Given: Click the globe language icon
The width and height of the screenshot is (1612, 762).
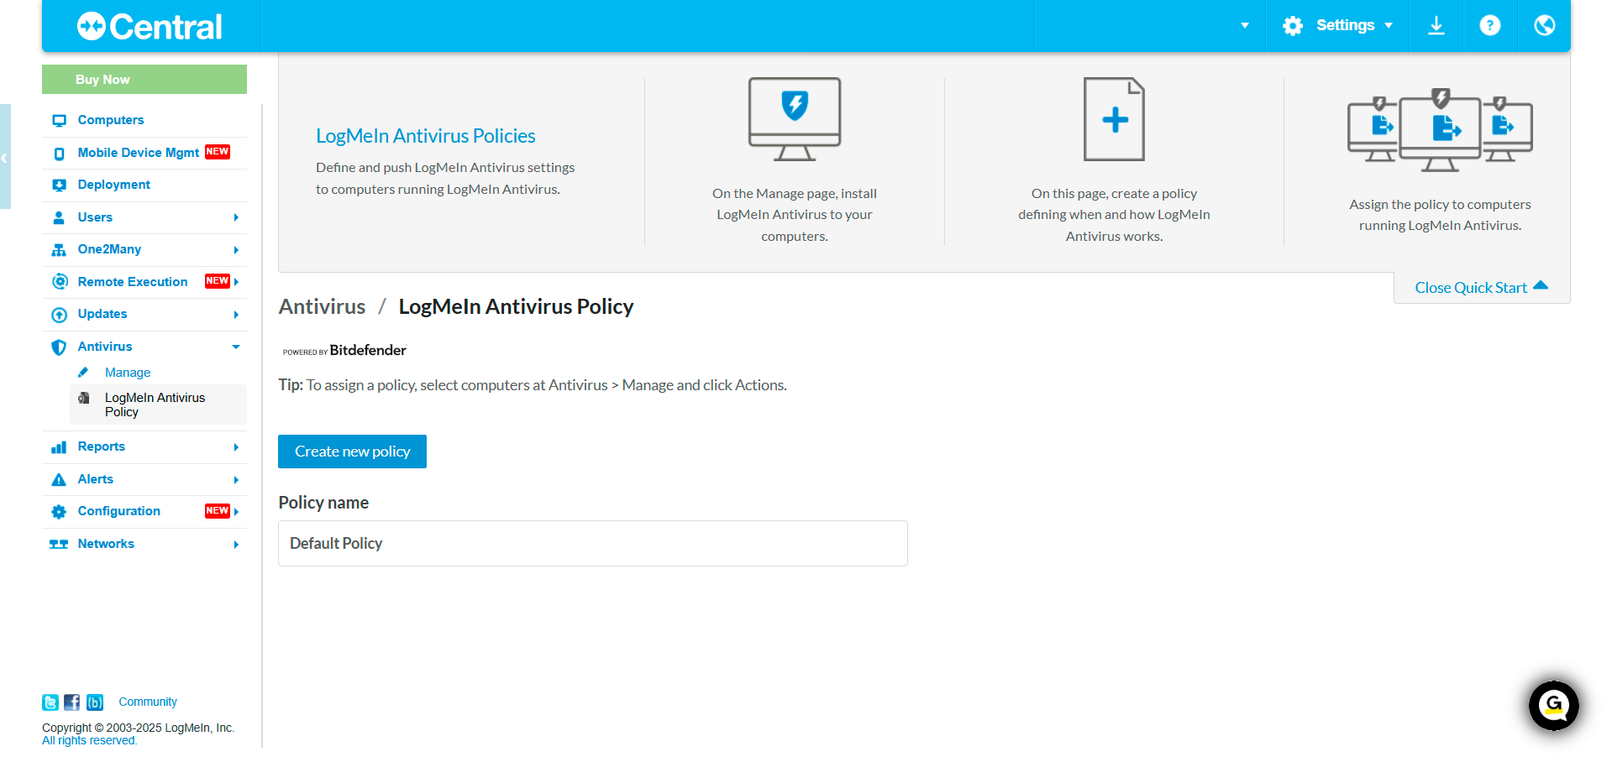Looking at the screenshot, I should 1544,26.
